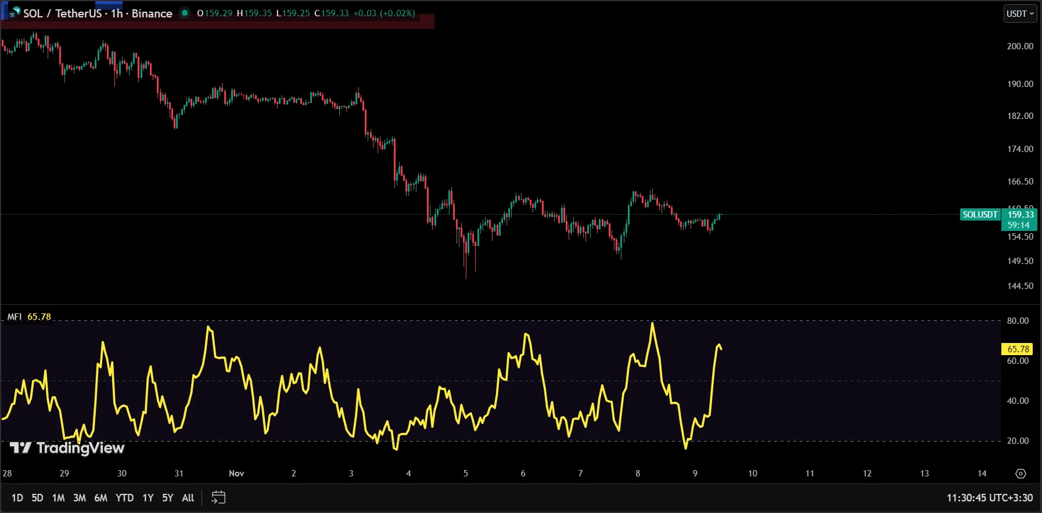Select the 1D date range
The width and height of the screenshot is (1042, 513).
pos(17,498)
